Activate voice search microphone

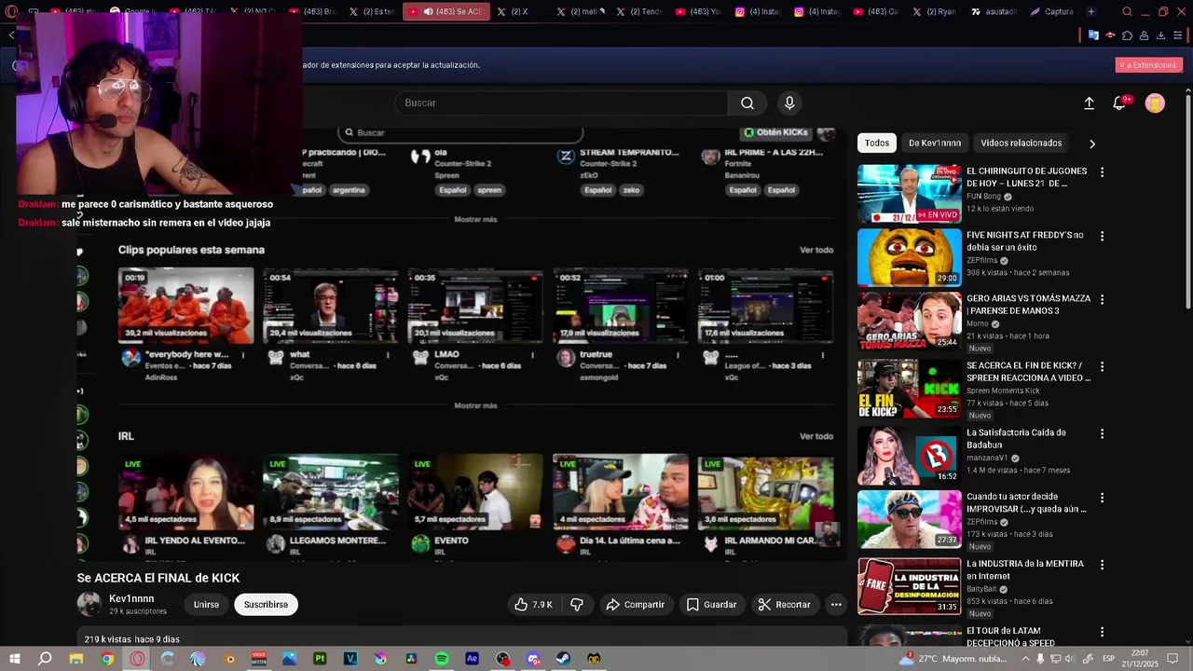789,103
